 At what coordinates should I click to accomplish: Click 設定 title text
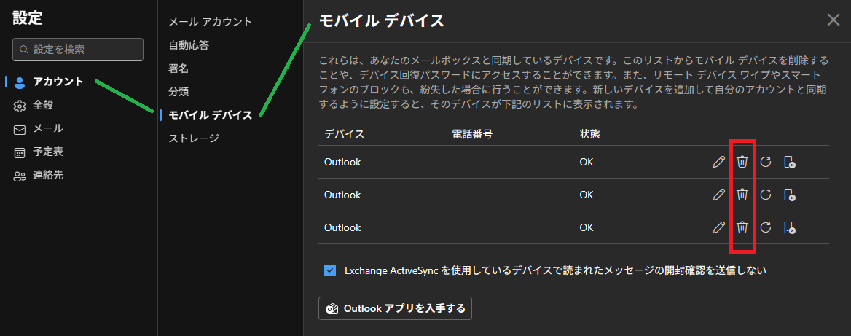coord(28,17)
